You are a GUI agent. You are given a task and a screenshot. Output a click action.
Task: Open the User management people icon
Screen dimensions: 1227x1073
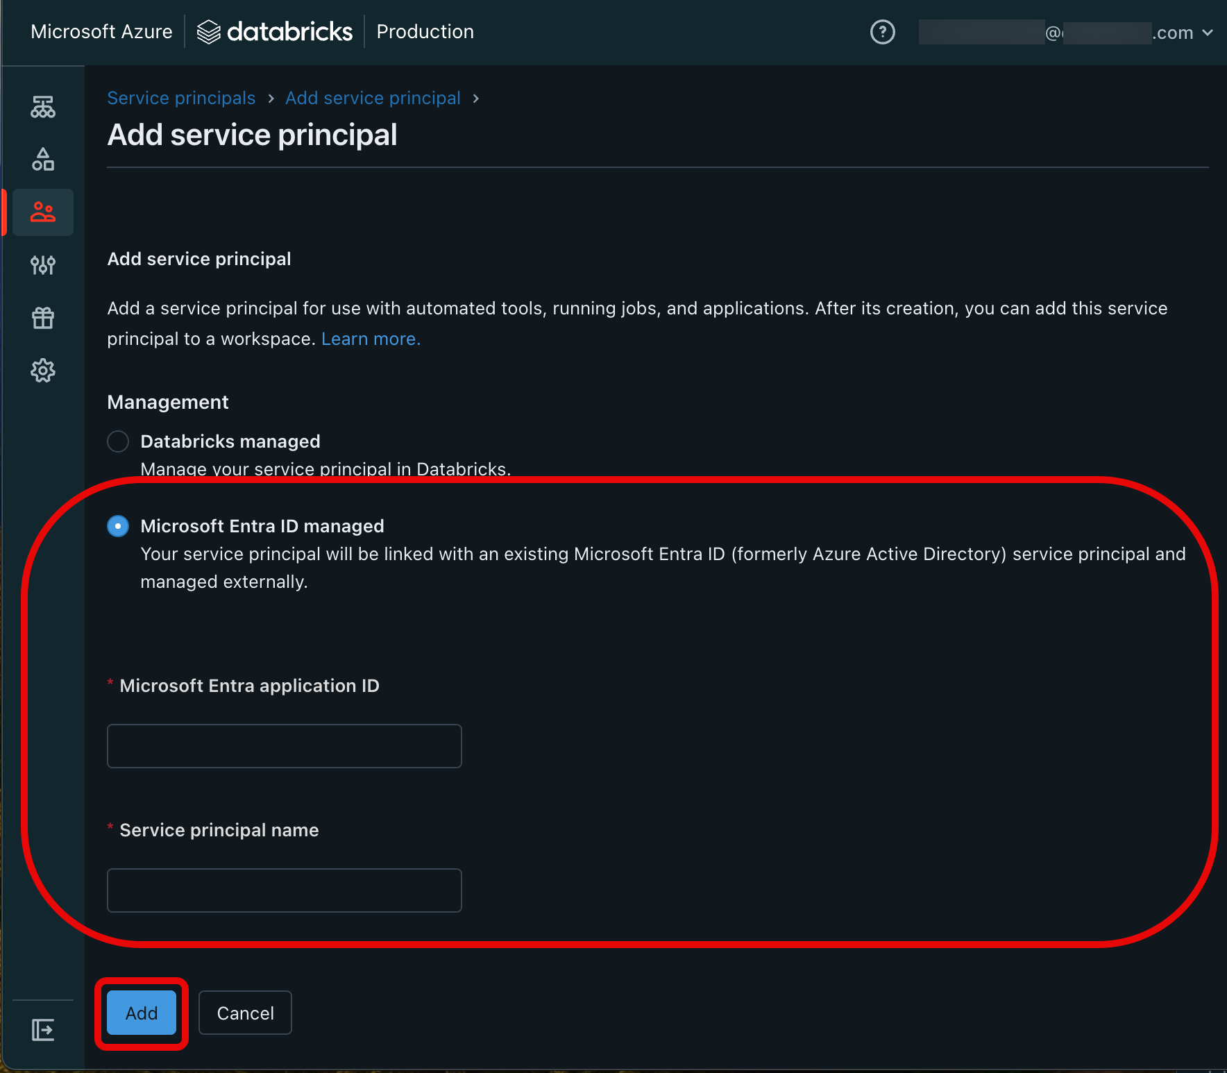point(43,212)
